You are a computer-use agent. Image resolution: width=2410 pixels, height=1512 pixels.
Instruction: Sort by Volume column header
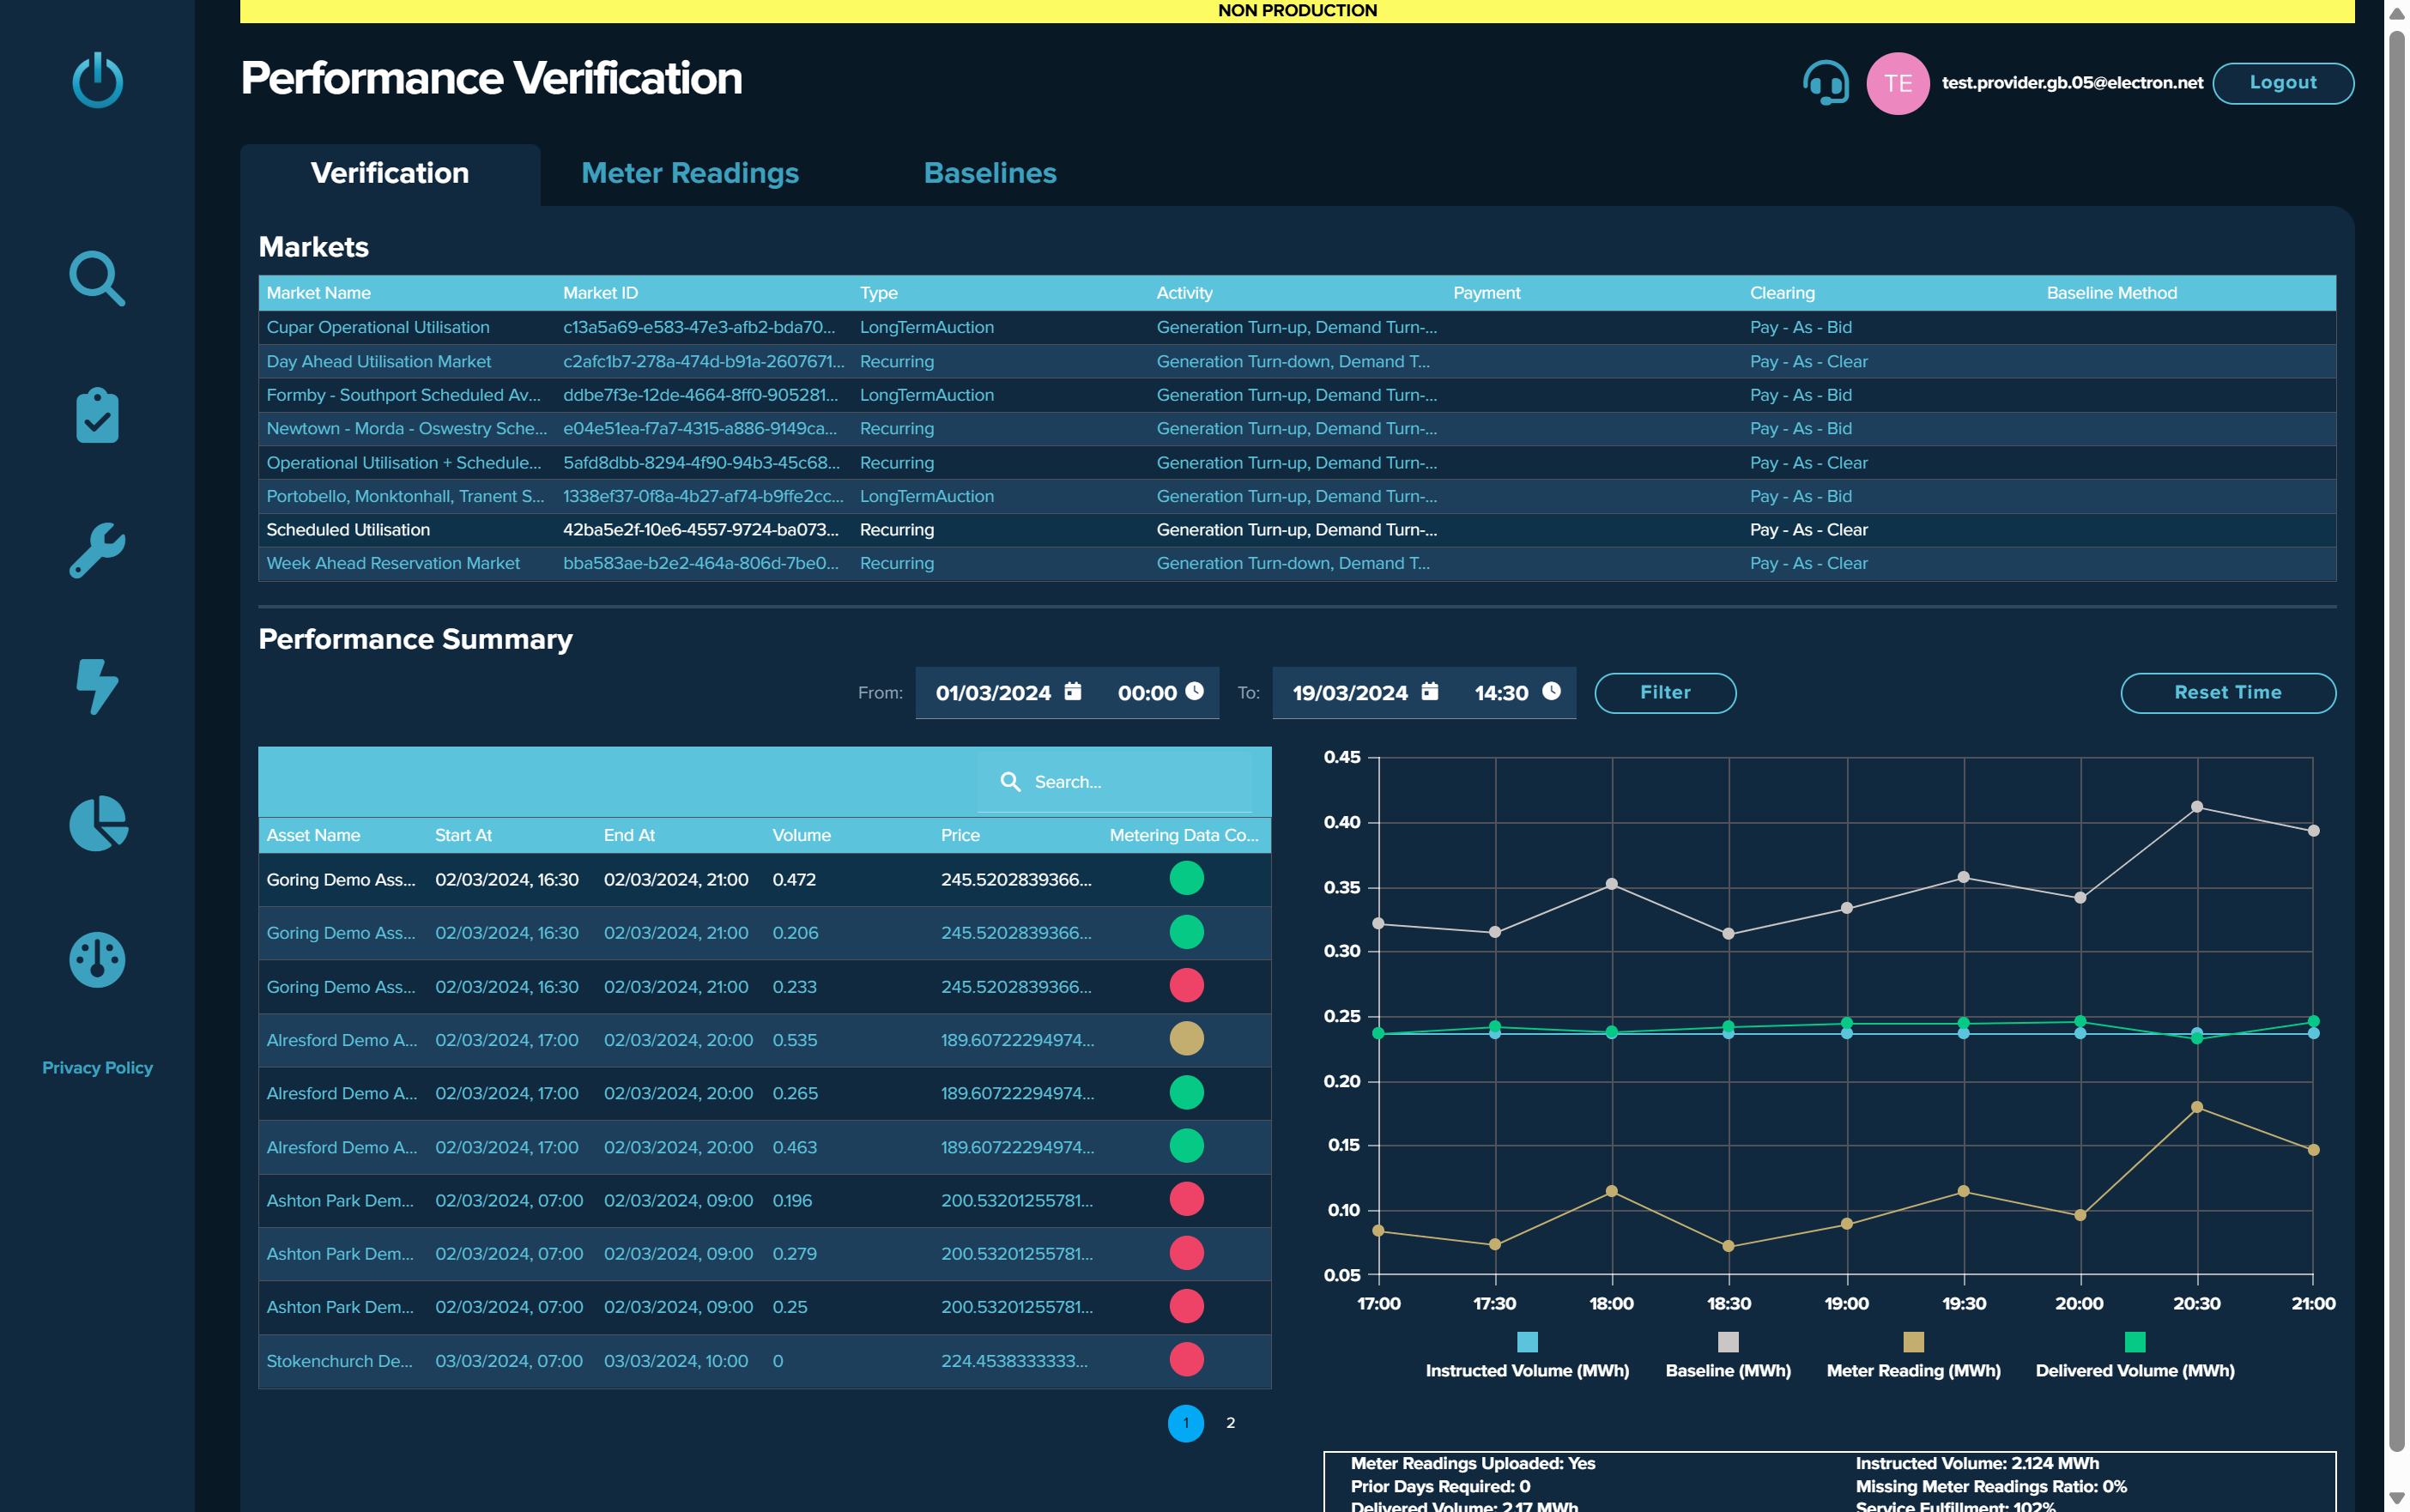tap(801, 835)
